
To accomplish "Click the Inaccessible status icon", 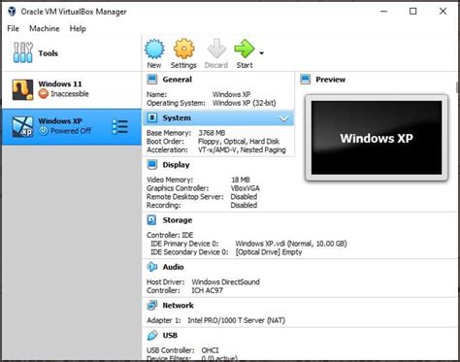I will 43,94.
